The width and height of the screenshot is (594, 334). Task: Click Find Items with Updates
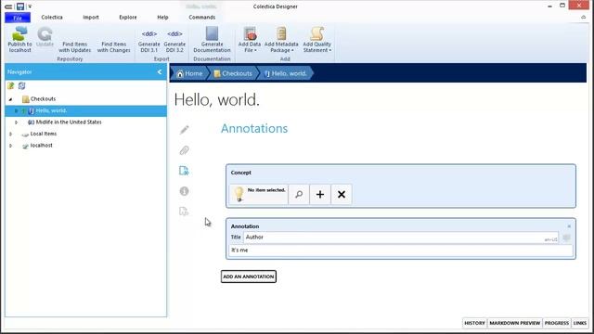tap(74, 47)
